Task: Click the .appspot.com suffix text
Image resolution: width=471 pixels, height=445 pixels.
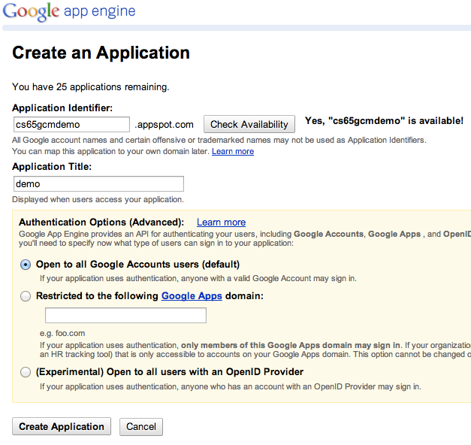Action: click(164, 125)
